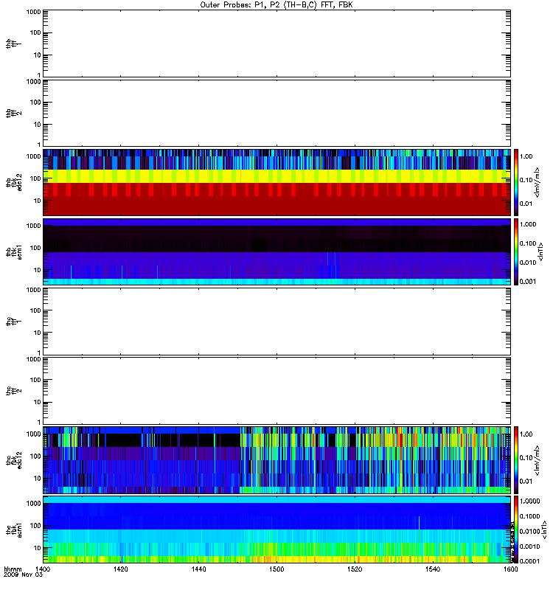Viewport: 553px width, 590px height.
Task: Click the '<|nT|>' unit label of thb scm1 color bar
Action: tap(540, 251)
